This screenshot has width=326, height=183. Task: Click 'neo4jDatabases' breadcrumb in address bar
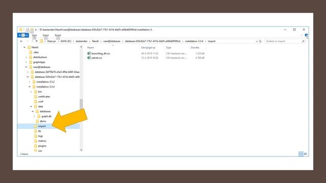pyautogui.click(x=112, y=41)
